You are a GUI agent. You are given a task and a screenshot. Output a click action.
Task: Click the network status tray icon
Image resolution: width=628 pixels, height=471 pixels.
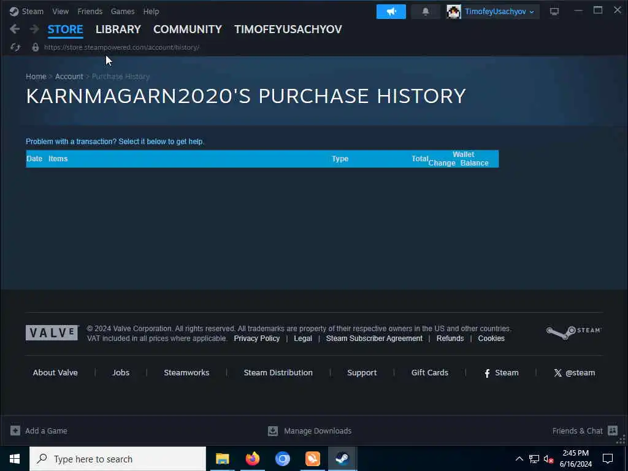pos(534,459)
